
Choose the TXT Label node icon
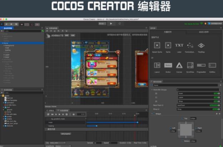[x=179, y=45]
